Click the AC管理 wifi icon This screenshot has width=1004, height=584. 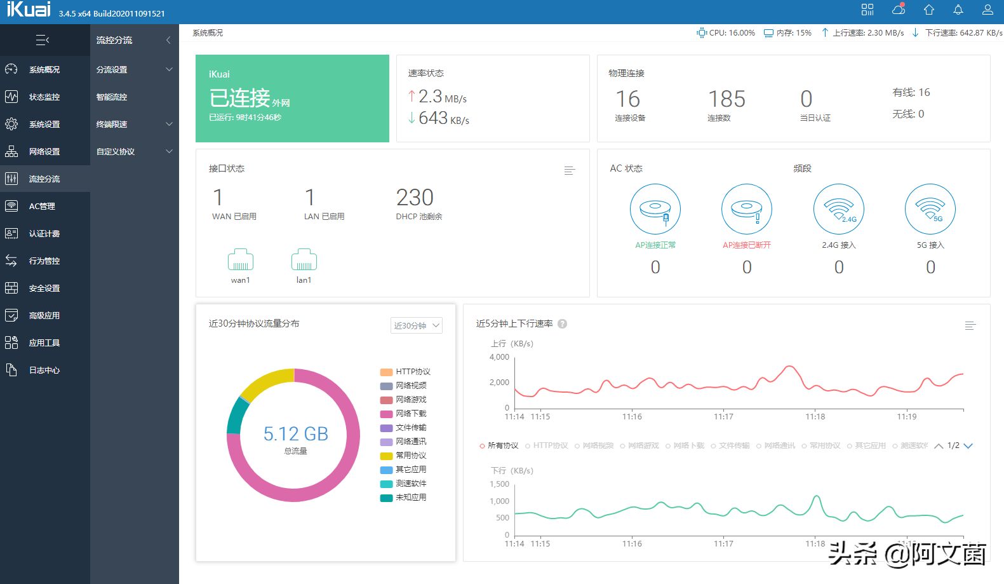click(11, 206)
